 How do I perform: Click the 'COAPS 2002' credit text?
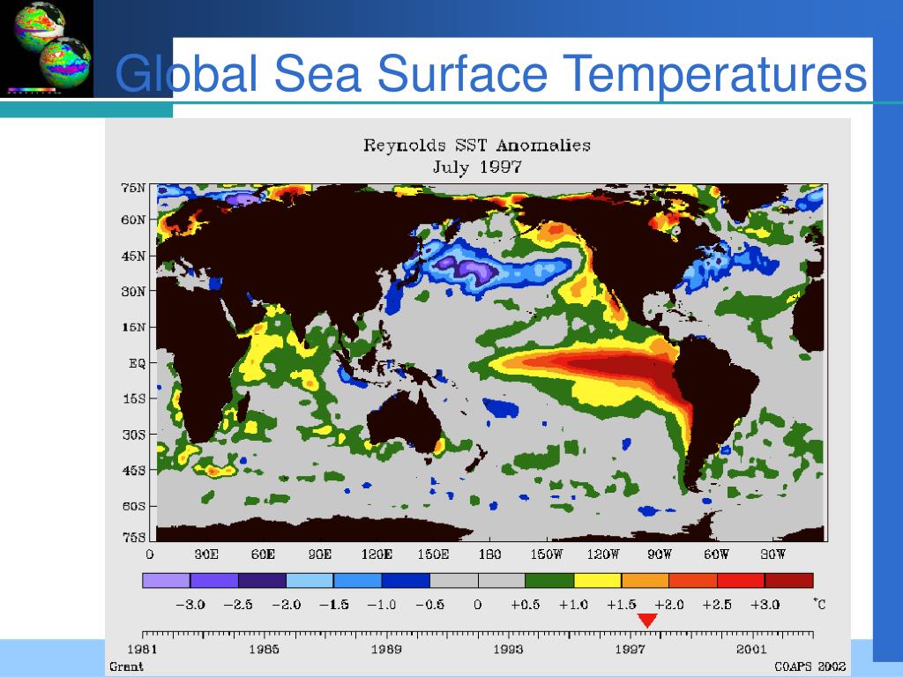pyautogui.click(x=810, y=666)
